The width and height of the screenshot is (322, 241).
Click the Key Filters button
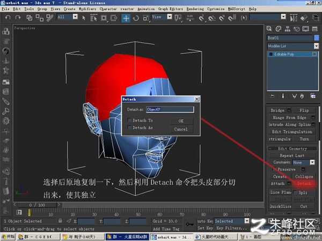tap(231, 228)
